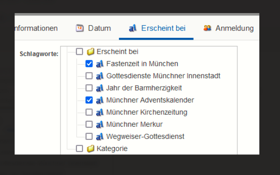Click the keyword icon beside Münchner Adventskalender
The image size is (280, 175).
pyautogui.click(x=99, y=100)
